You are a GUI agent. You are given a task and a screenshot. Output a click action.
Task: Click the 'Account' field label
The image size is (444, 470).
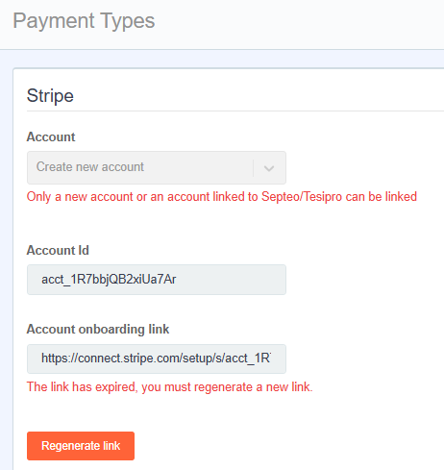pos(51,136)
